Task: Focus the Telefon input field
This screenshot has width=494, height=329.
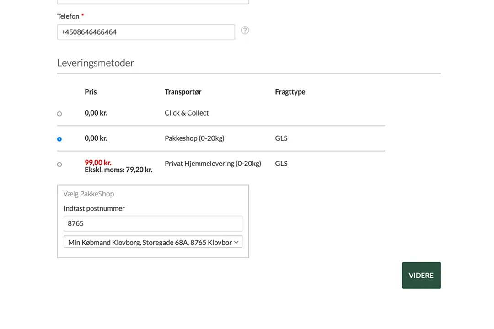Action: (146, 32)
